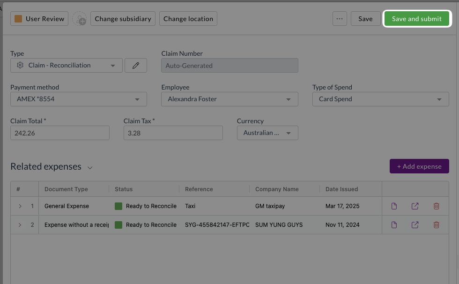The height and width of the screenshot is (284, 459).
Task: Open SUM YUNG GUYS expense external link icon
Action: 415,225
